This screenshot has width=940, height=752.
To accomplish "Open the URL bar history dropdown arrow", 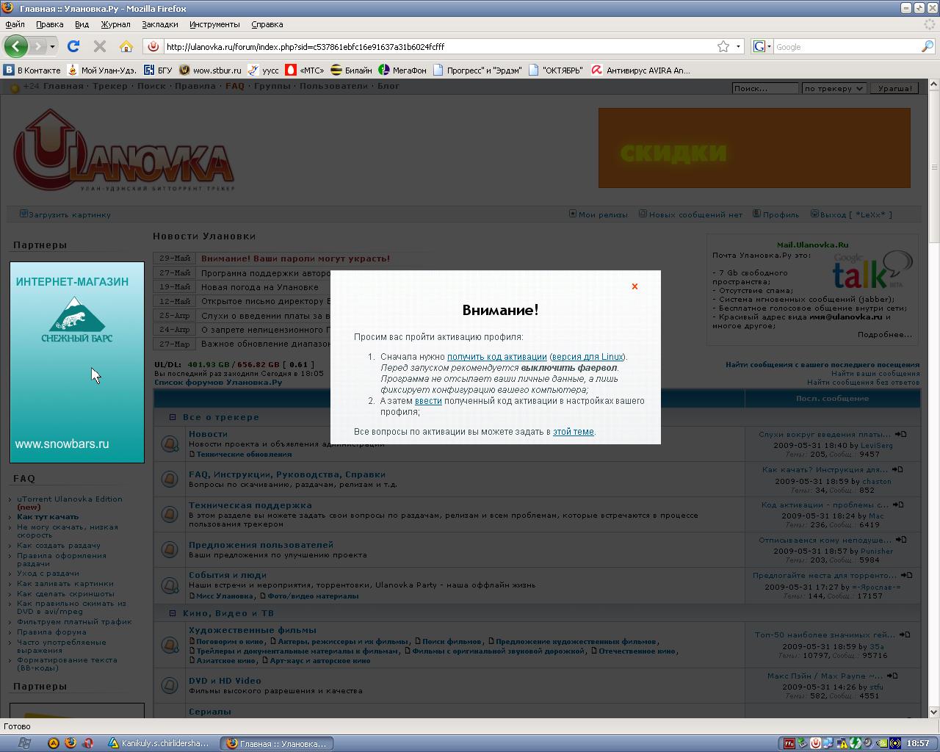I will (x=738, y=46).
